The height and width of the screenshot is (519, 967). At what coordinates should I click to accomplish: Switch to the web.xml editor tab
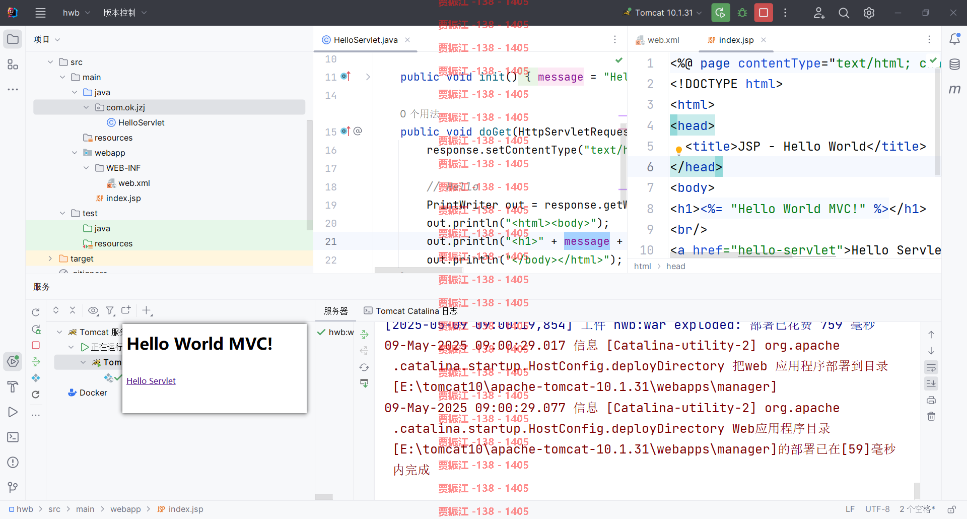click(658, 40)
